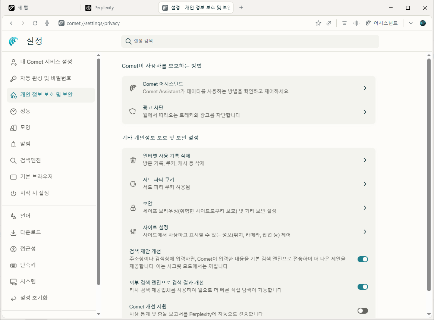Click the microphone icon in the address bar
Viewport: 434px width, 320px height.
point(47,23)
